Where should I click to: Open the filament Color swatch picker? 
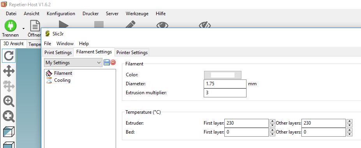coord(223,75)
